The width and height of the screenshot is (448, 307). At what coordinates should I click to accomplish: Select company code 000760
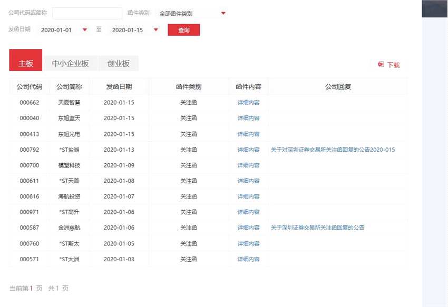(x=29, y=244)
